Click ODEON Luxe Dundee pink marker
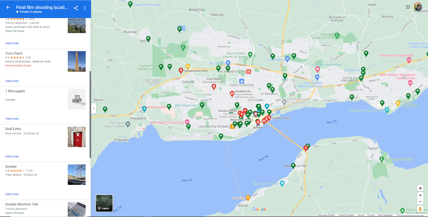The image size is (428, 217). pos(318,70)
